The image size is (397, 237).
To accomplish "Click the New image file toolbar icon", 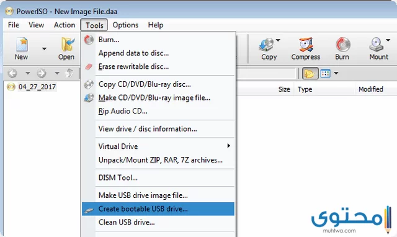I will 22,45.
